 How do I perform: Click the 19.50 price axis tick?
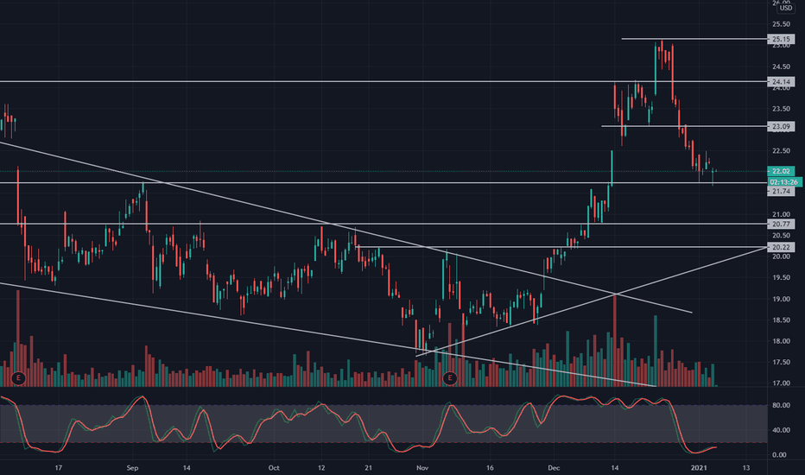781,278
